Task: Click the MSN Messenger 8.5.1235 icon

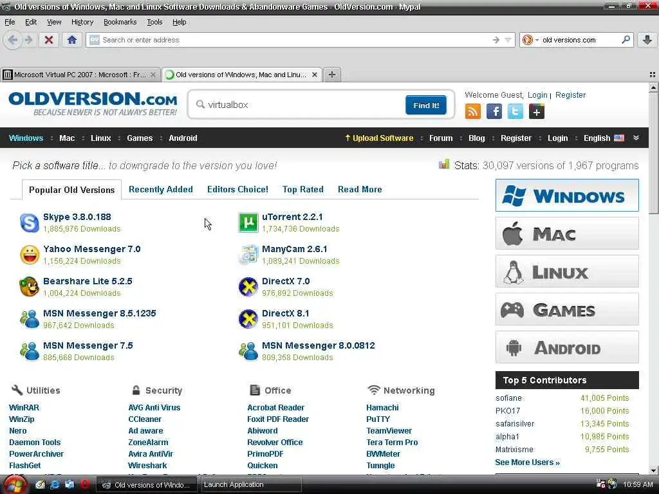Action: coord(30,319)
